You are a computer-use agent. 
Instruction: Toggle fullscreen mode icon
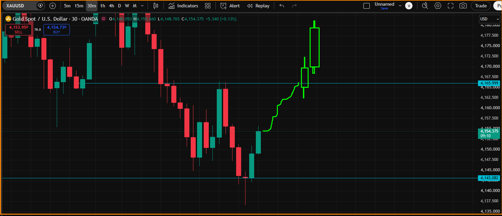[x=451, y=6]
